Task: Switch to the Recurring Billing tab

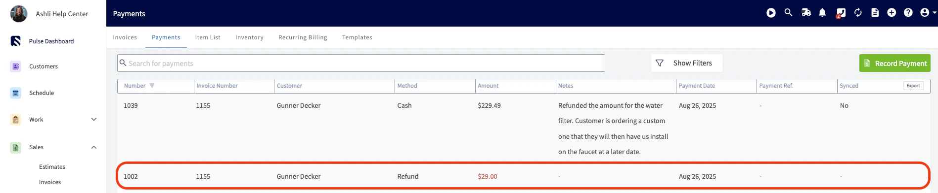Action: [x=303, y=37]
